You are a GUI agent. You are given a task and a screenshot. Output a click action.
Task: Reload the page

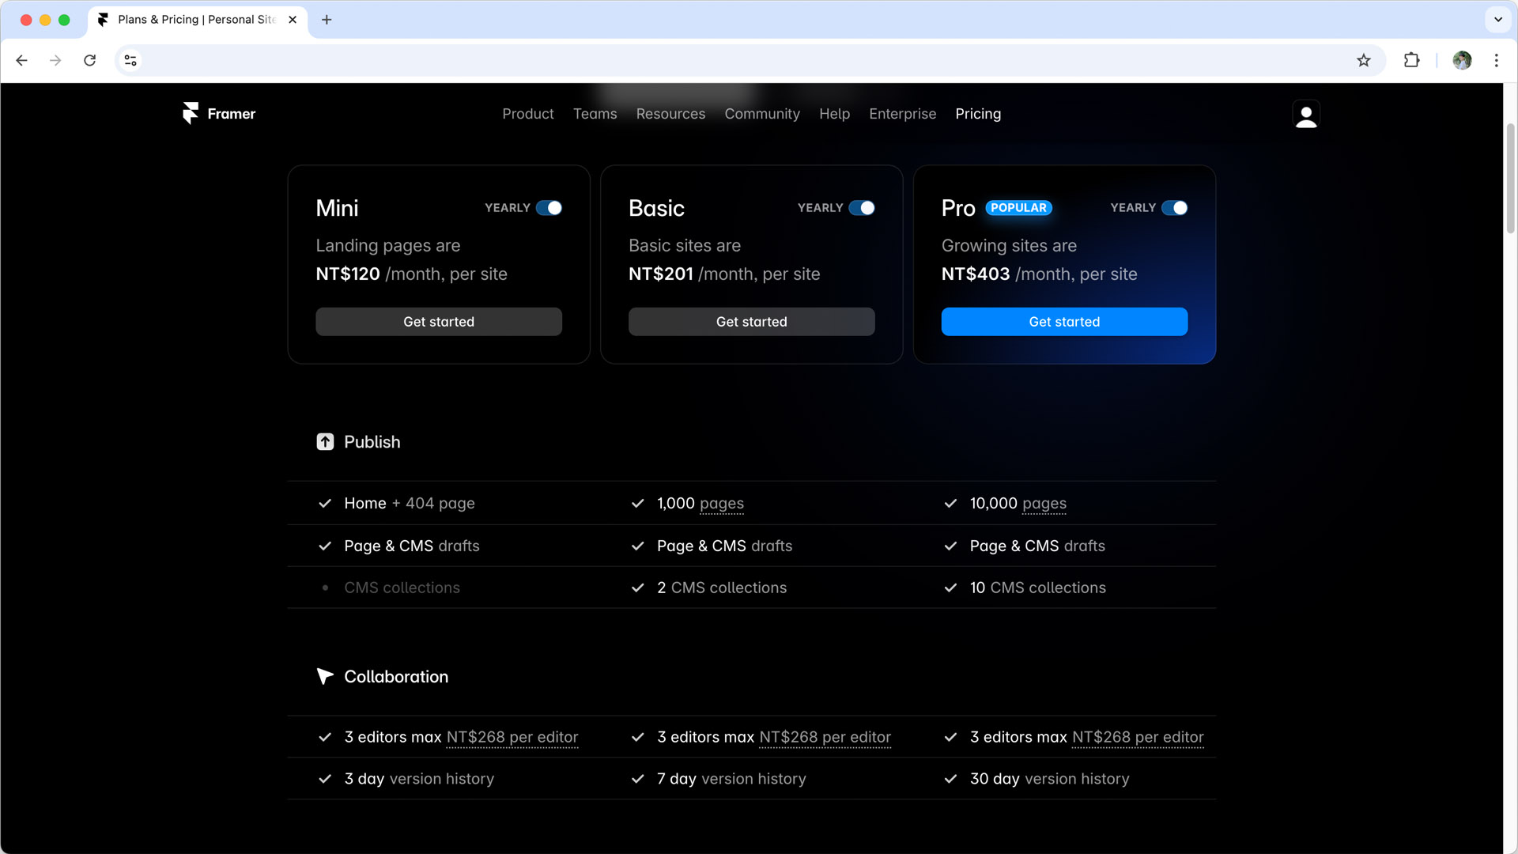pyautogui.click(x=90, y=60)
